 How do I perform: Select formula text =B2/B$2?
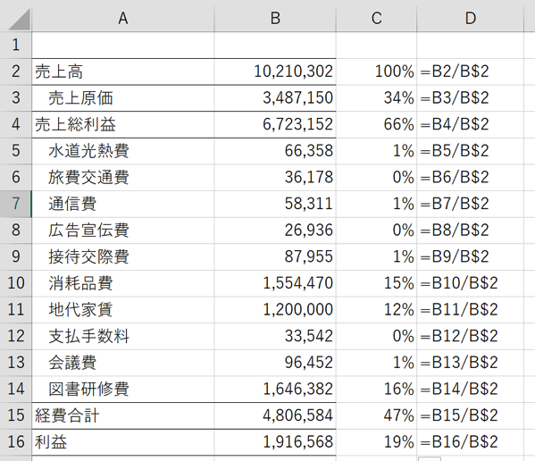(455, 71)
